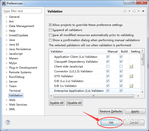Toggle Manual checkbox for DTD Validator
This screenshot has width=149, height=131.
[108, 76]
